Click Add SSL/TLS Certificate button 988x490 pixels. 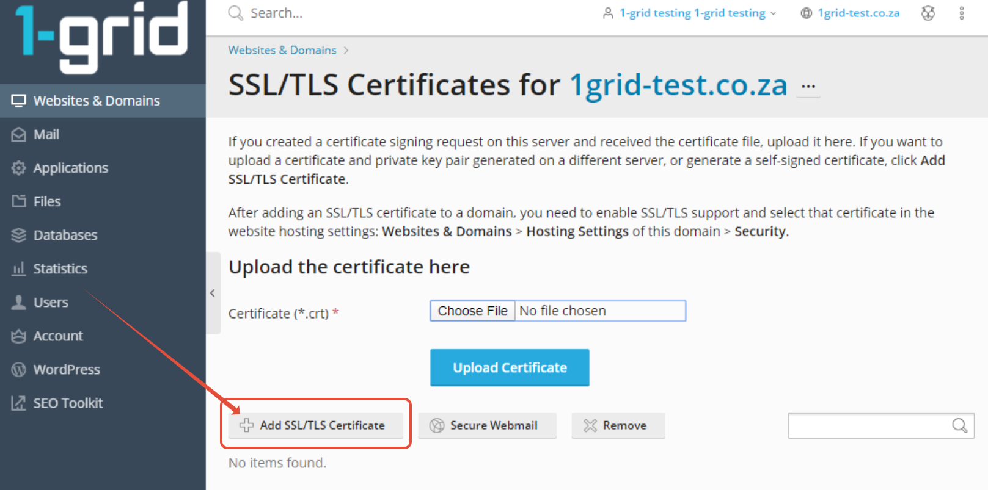tap(315, 425)
